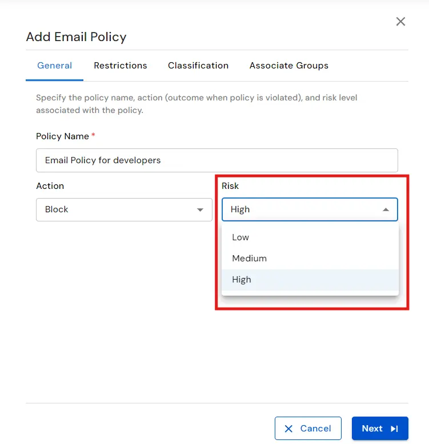This screenshot has height=444, width=429.
Task: Open the Associate Groups tab
Action: [x=288, y=66]
